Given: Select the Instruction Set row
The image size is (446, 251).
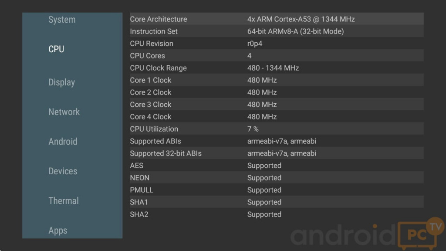Looking at the screenshot, I should (x=277, y=31).
